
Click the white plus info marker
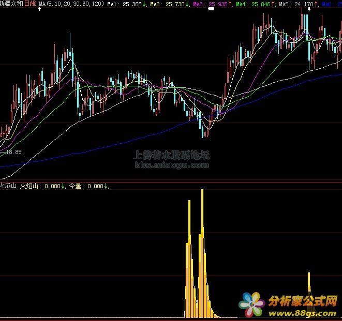point(39,9)
